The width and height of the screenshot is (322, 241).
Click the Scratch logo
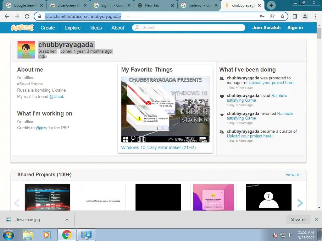22,28
